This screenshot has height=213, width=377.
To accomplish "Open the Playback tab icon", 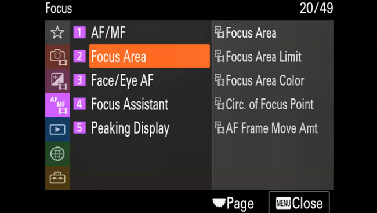I will [57, 130].
